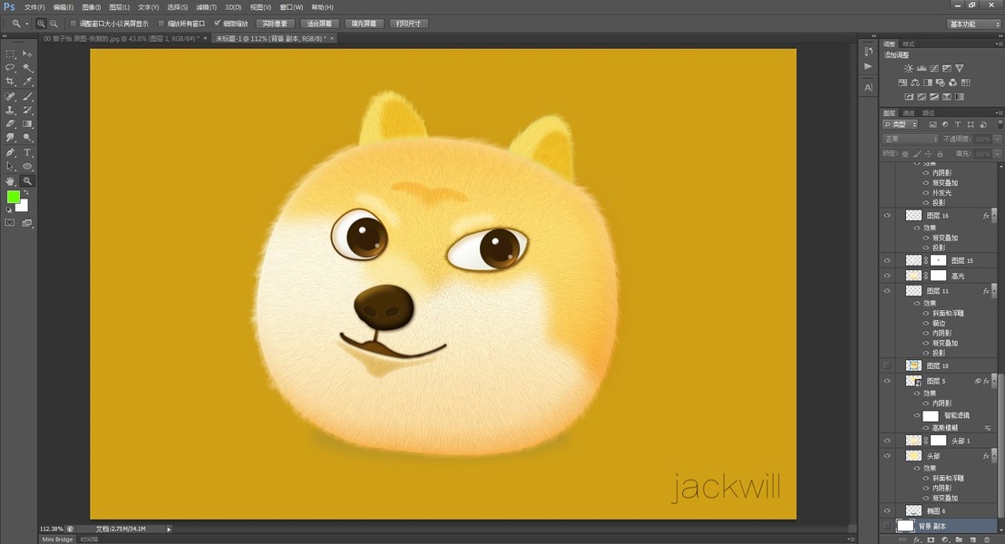Select the Pen tool

pyautogui.click(x=10, y=152)
